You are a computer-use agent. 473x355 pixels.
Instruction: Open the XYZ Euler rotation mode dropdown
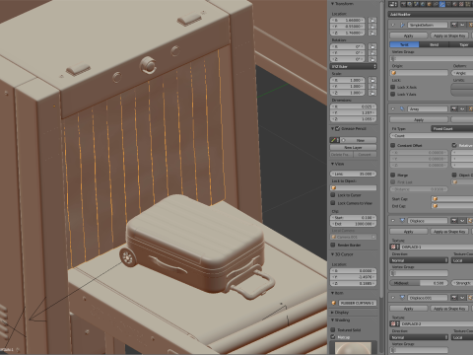click(x=353, y=66)
